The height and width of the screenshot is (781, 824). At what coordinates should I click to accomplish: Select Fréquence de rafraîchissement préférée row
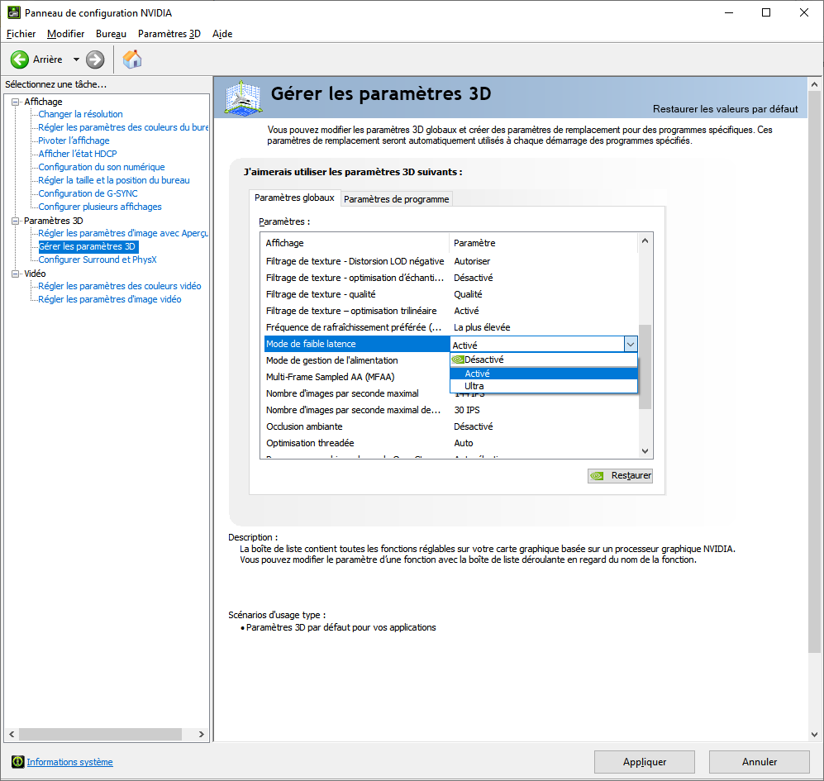pos(451,327)
